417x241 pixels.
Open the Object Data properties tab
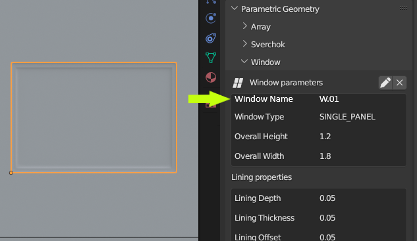coord(211,58)
